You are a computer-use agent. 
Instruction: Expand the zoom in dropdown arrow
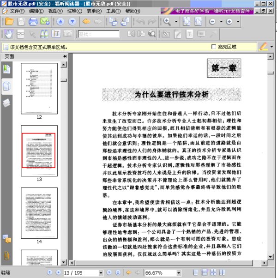(238, 22)
